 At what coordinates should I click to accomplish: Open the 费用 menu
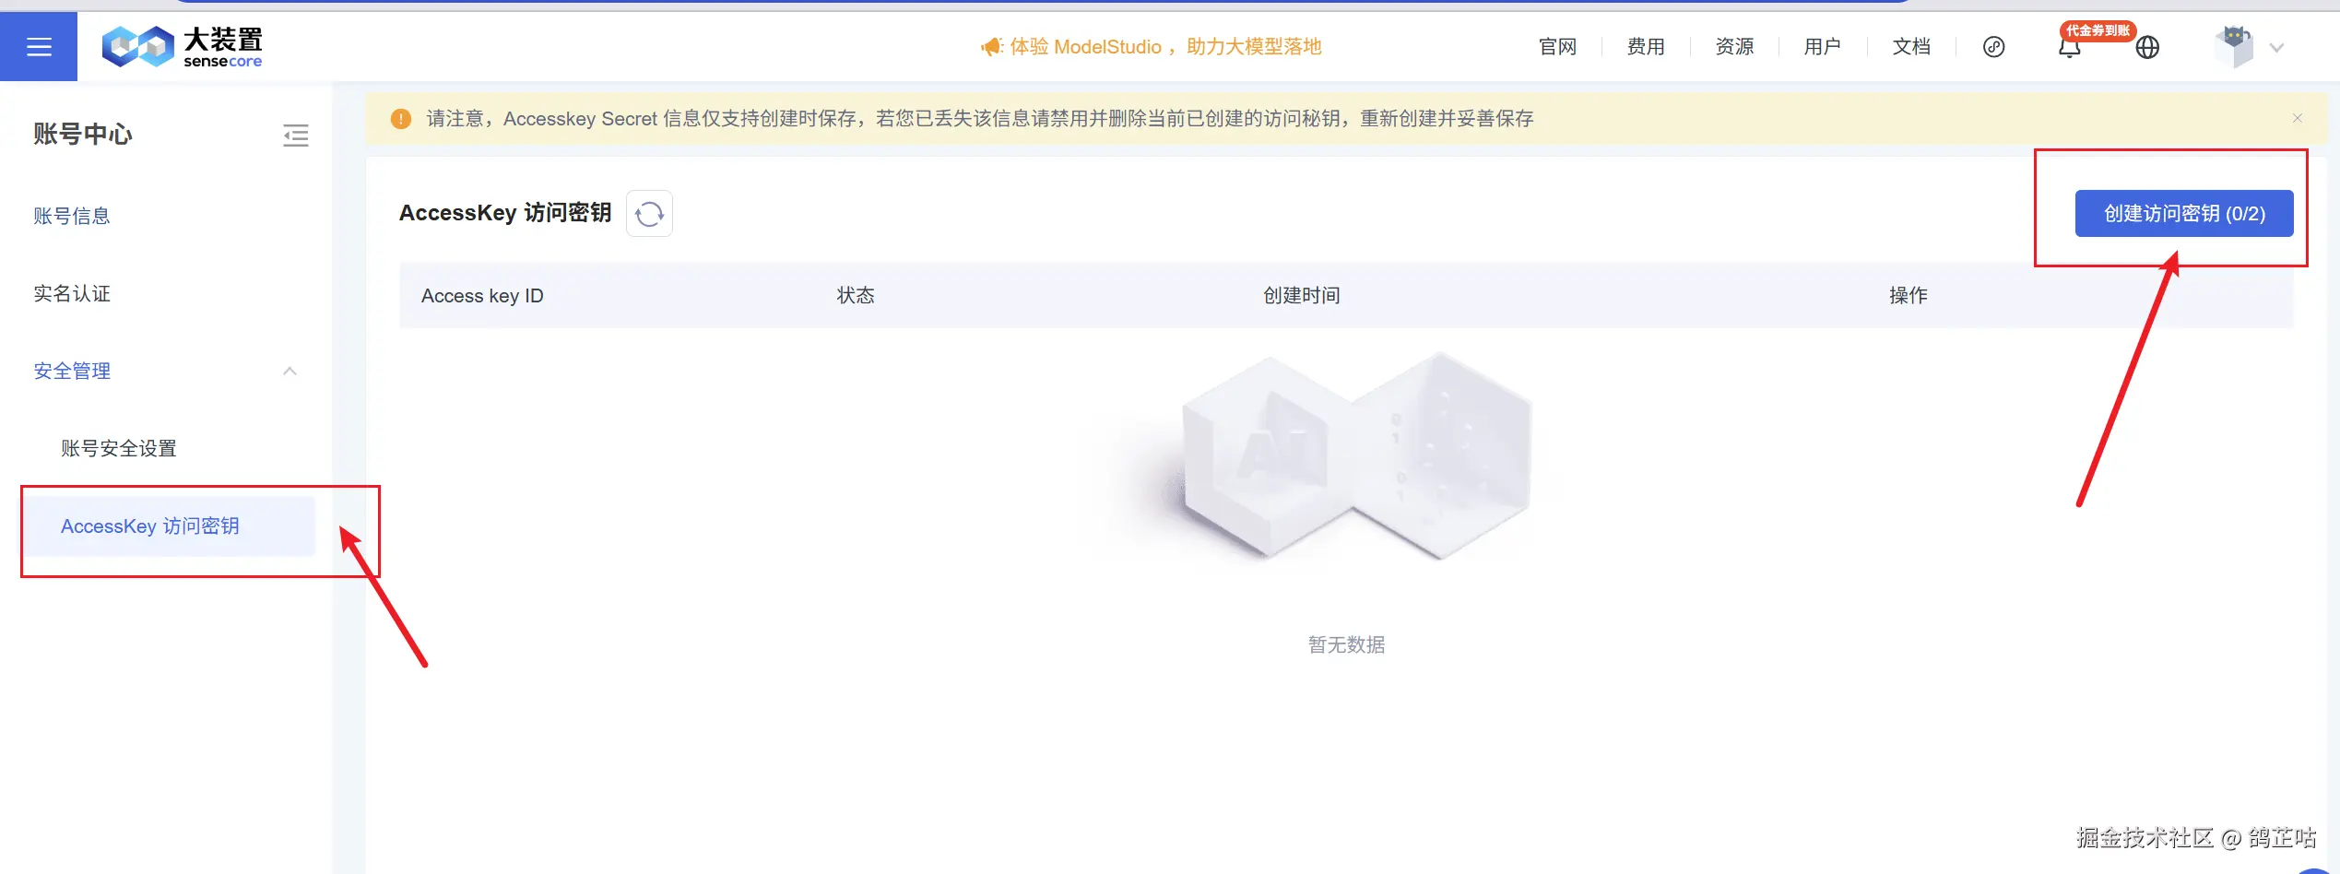point(1646,47)
